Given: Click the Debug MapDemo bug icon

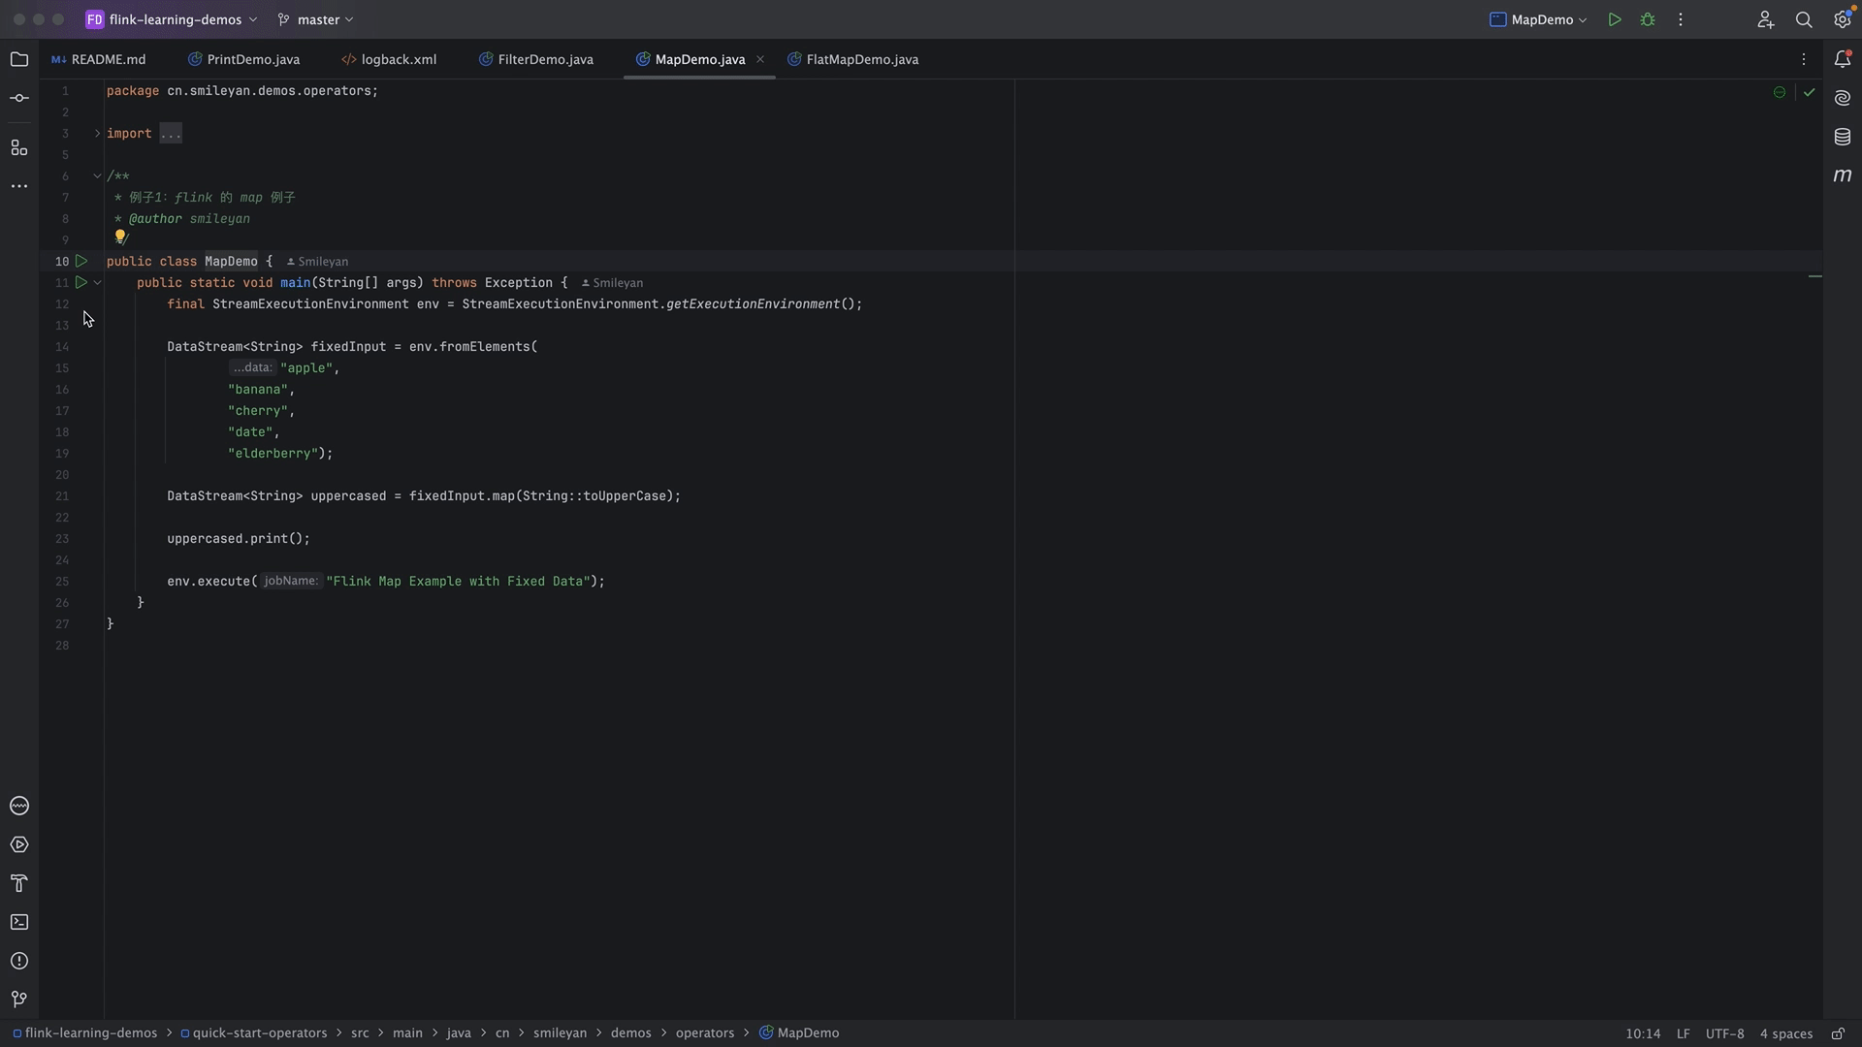Looking at the screenshot, I should pos(1648,19).
